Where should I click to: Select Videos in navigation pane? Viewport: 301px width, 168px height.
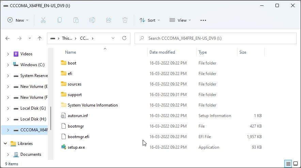pos(26,54)
